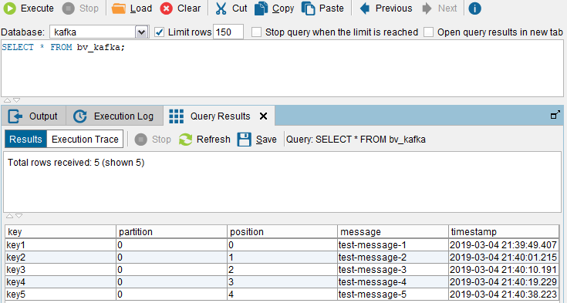Select partition cell in key2 row
Screen dimensions: 567x303
pos(171,258)
